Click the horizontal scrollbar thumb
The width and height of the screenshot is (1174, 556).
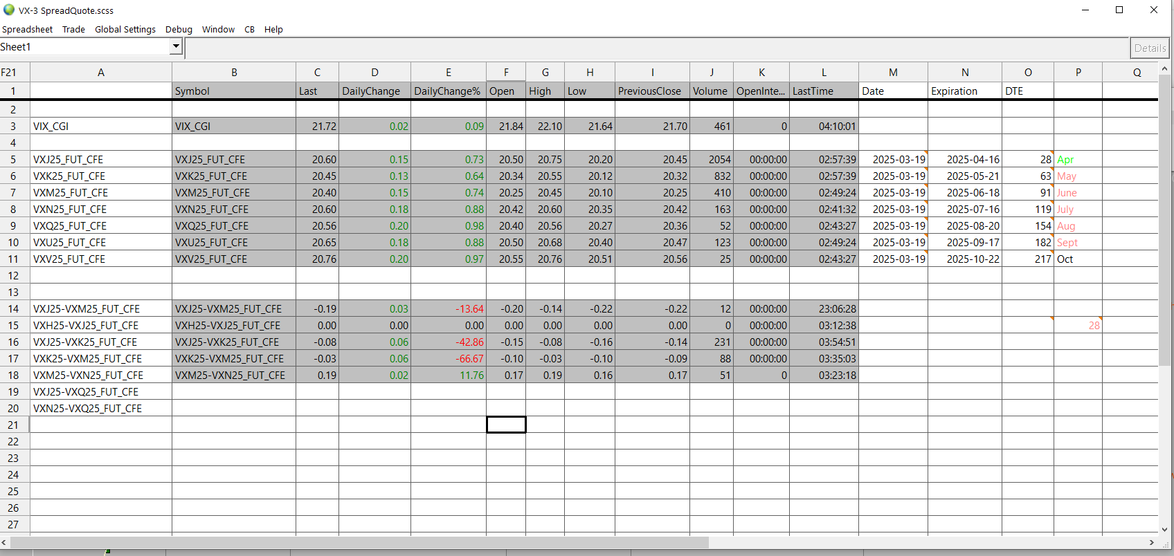[x=360, y=543]
